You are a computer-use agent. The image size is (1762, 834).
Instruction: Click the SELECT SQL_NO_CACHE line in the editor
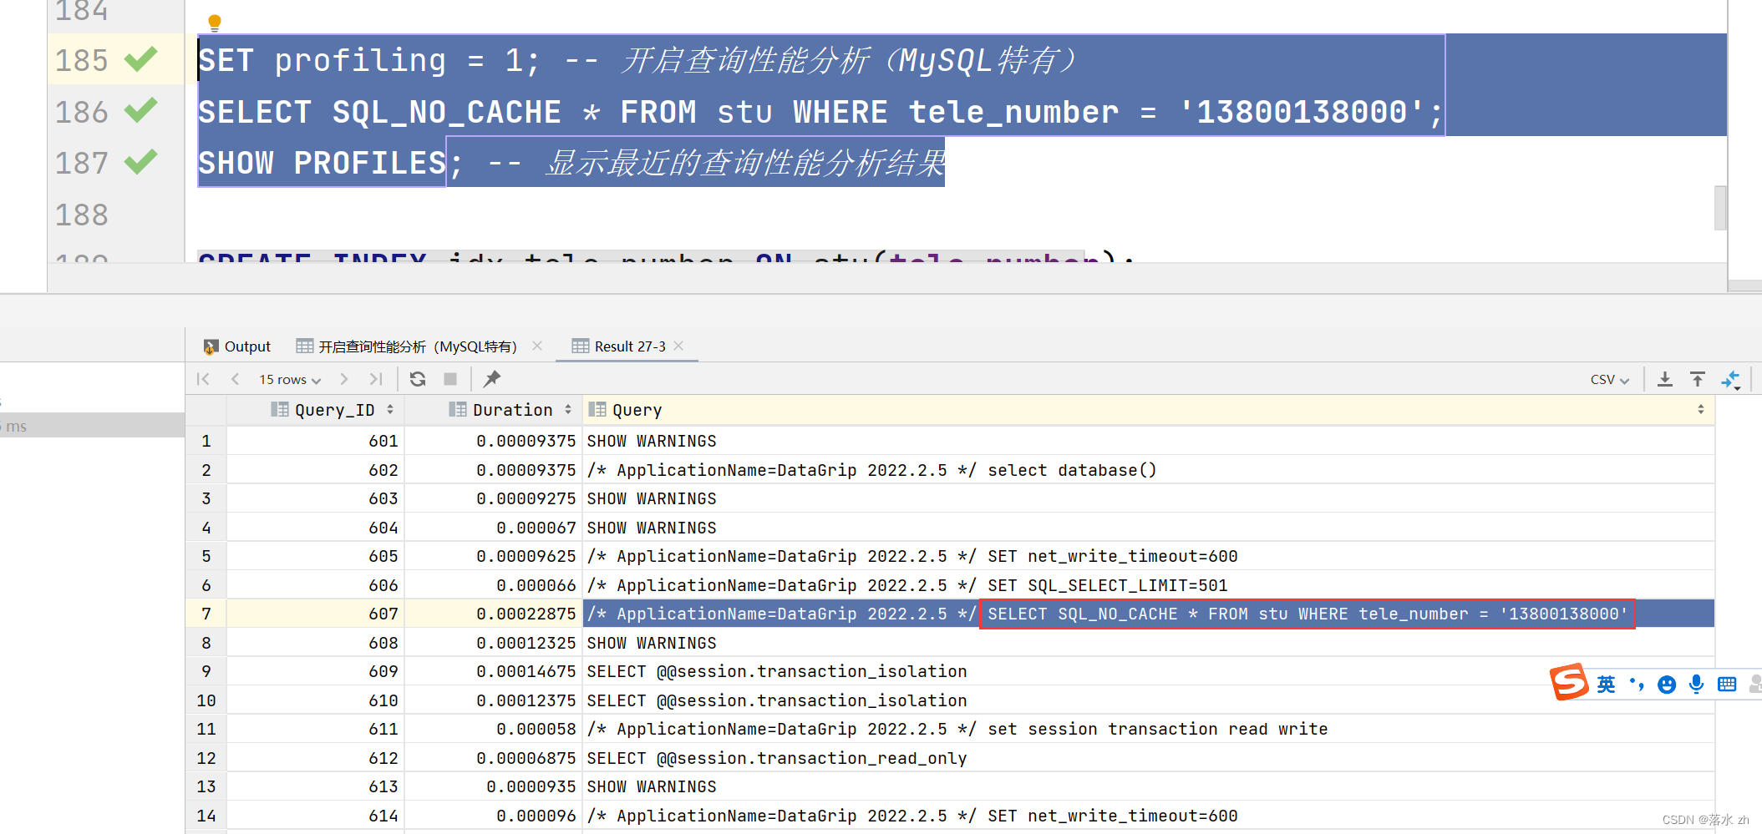click(x=820, y=112)
